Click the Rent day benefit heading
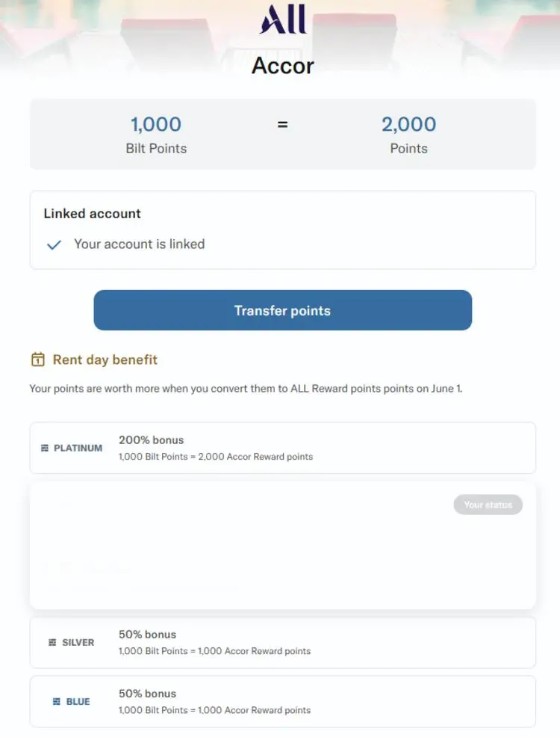The width and height of the screenshot is (560, 737). click(x=105, y=360)
